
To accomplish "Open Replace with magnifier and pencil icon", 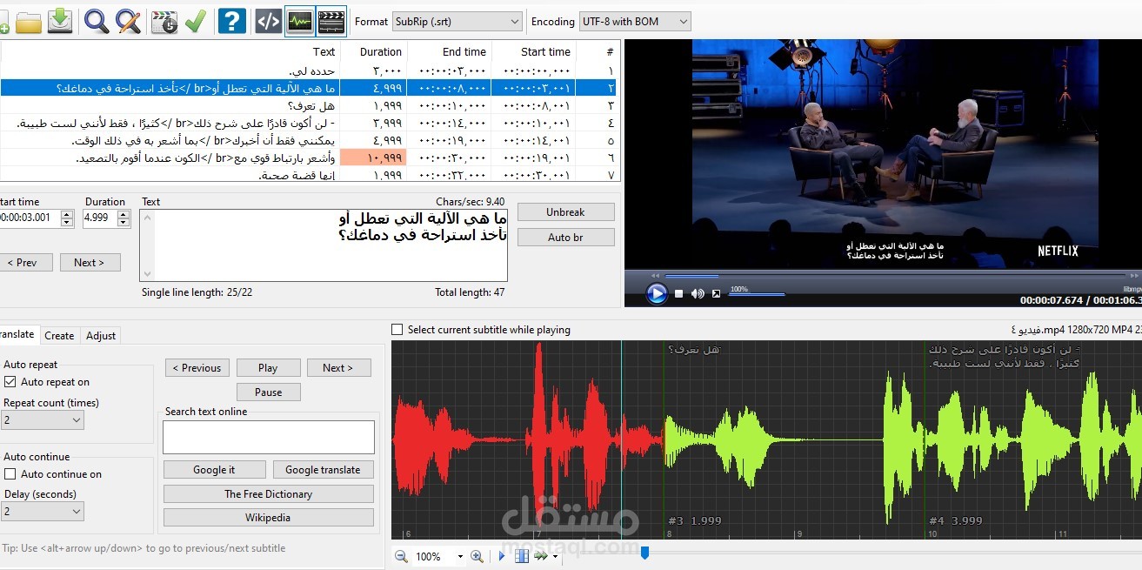I will click(x=129, y=21).
